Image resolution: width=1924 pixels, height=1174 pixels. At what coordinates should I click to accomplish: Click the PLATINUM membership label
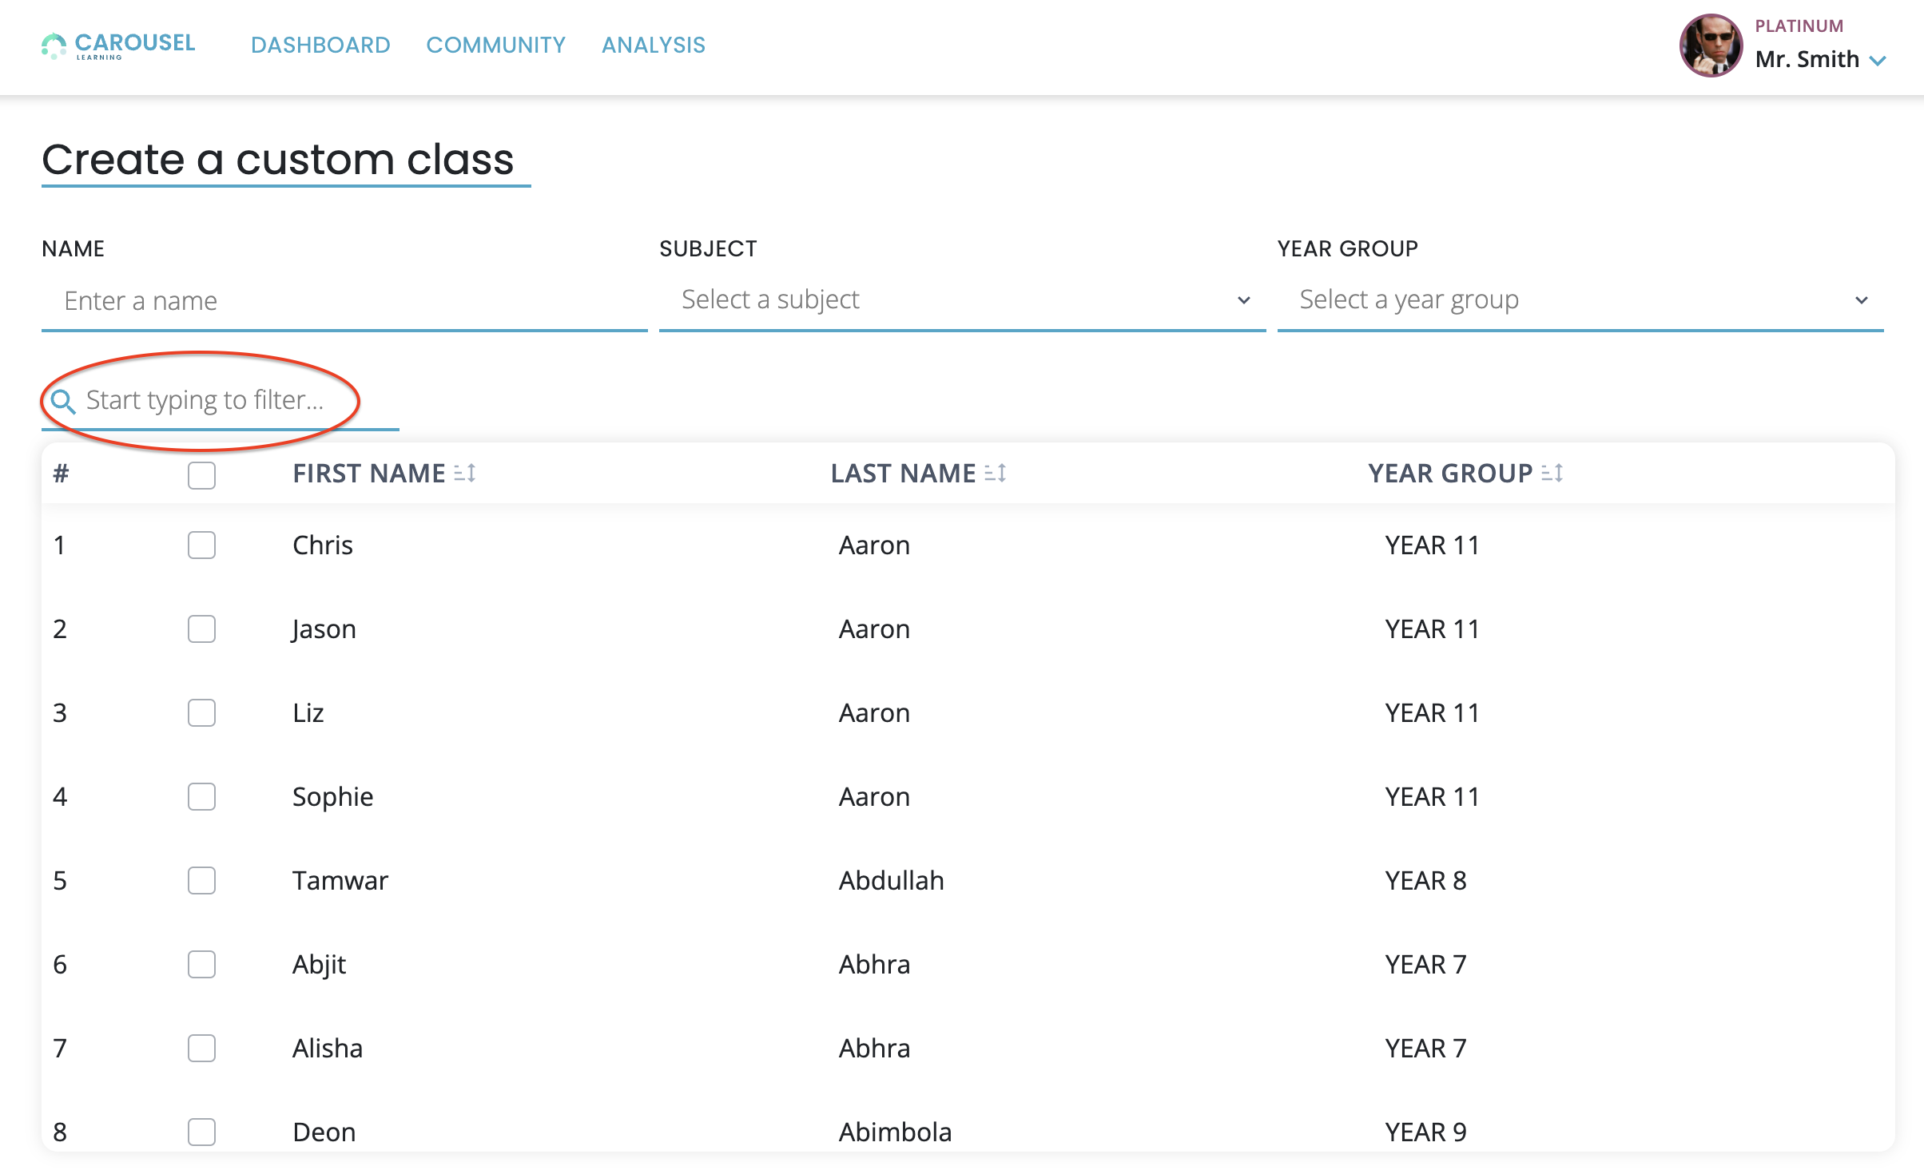coord(1799,26)
